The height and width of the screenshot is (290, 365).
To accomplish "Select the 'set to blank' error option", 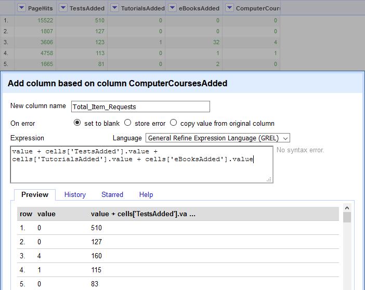I will tap(77, 123).
